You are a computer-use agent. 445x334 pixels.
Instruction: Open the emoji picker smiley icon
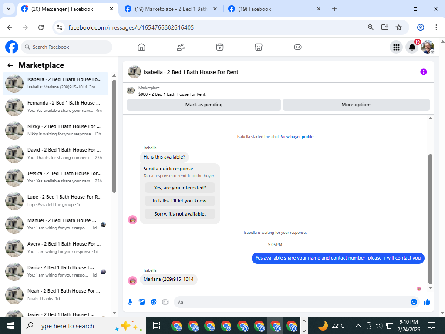[414, 302]
